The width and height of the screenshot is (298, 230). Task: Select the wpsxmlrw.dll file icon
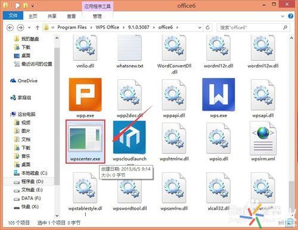tap(174, 188)
